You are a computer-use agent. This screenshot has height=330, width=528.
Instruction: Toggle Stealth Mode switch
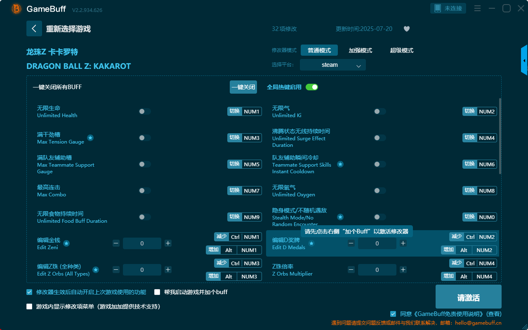point(380,217)
